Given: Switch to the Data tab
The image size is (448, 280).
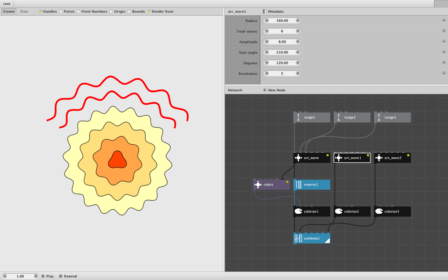Looking at the screenshot, I should pos(24,12).
